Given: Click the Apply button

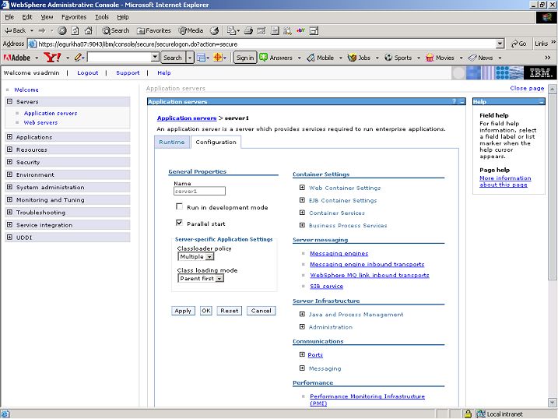Looking at the screenshot, I should pos(183,311).
